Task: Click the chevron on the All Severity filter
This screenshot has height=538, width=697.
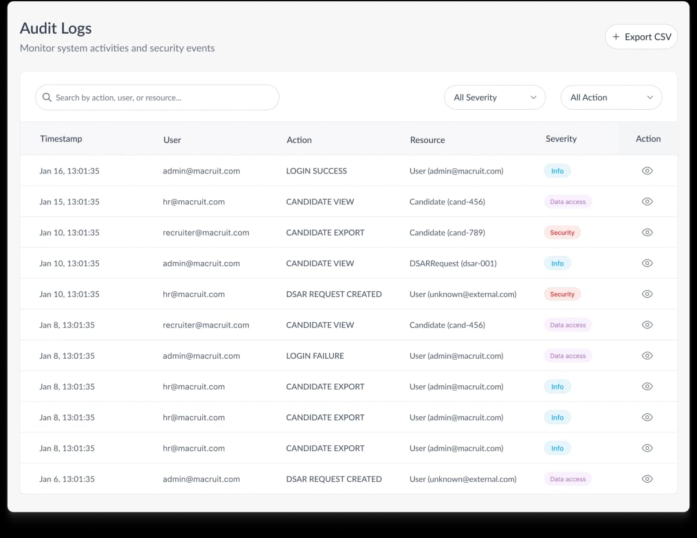Action: (533, 97)
